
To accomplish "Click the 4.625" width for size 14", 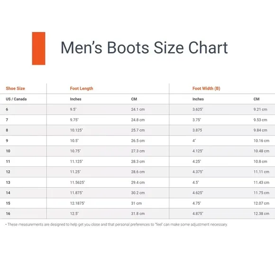I will point(198,193).
